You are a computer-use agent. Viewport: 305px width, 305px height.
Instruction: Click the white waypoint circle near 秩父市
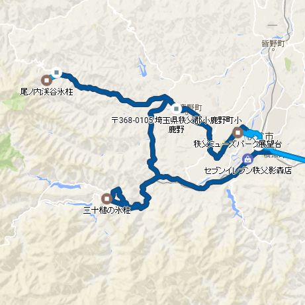pyautogui.click(x=259, y=146)
